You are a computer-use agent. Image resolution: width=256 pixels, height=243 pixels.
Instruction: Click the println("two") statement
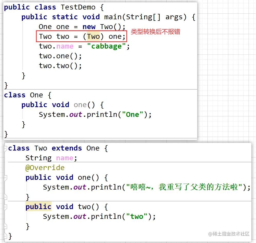point(99,217)
